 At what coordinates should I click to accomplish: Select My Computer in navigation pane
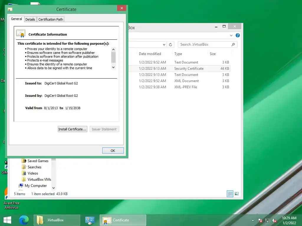[36, 186]
